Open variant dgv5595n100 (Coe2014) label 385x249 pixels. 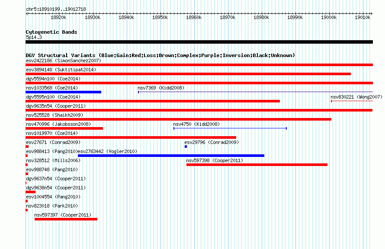[x=53, y=97]
